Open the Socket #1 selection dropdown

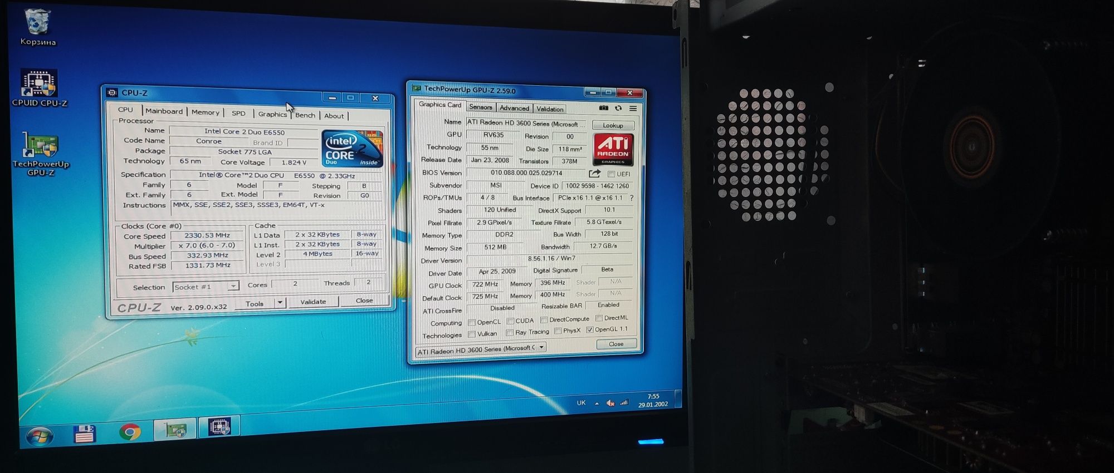206,287
